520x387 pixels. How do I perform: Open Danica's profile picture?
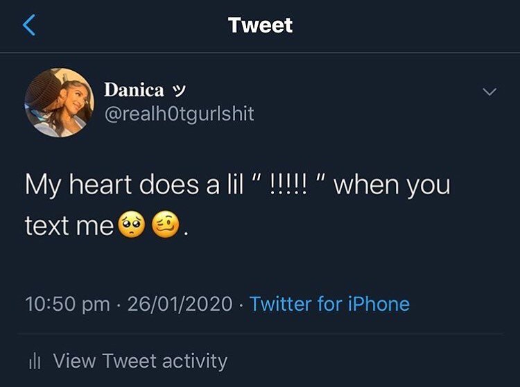tap(59, 103)
